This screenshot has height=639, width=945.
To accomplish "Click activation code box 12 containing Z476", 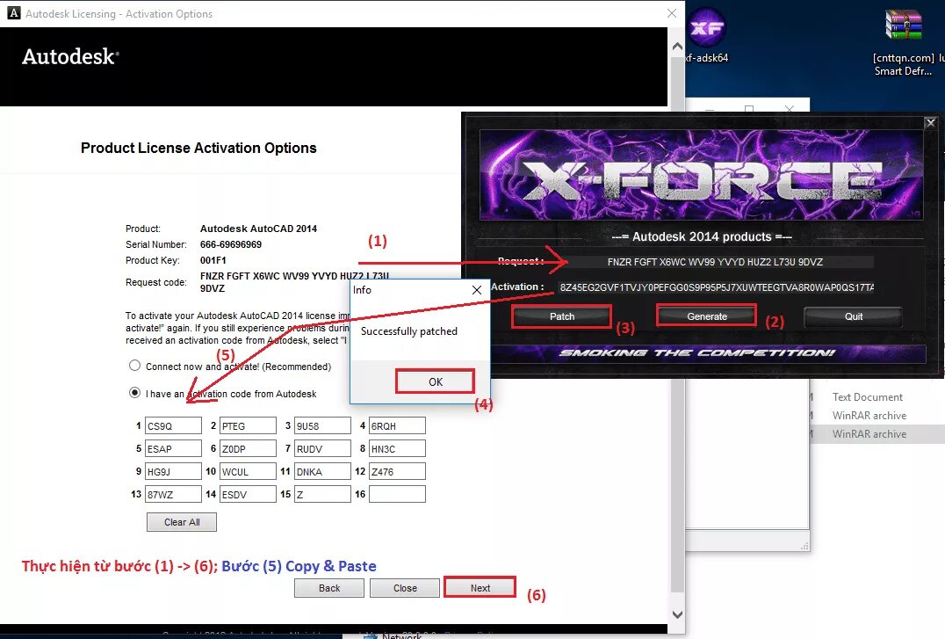I will [397, 471].
